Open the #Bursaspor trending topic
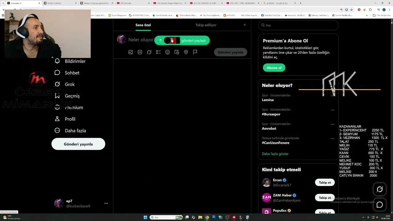 click(x=271, y=114)
